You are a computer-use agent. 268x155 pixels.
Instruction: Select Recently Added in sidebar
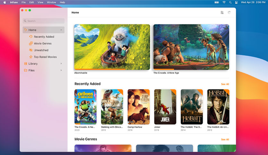point(44,37)
